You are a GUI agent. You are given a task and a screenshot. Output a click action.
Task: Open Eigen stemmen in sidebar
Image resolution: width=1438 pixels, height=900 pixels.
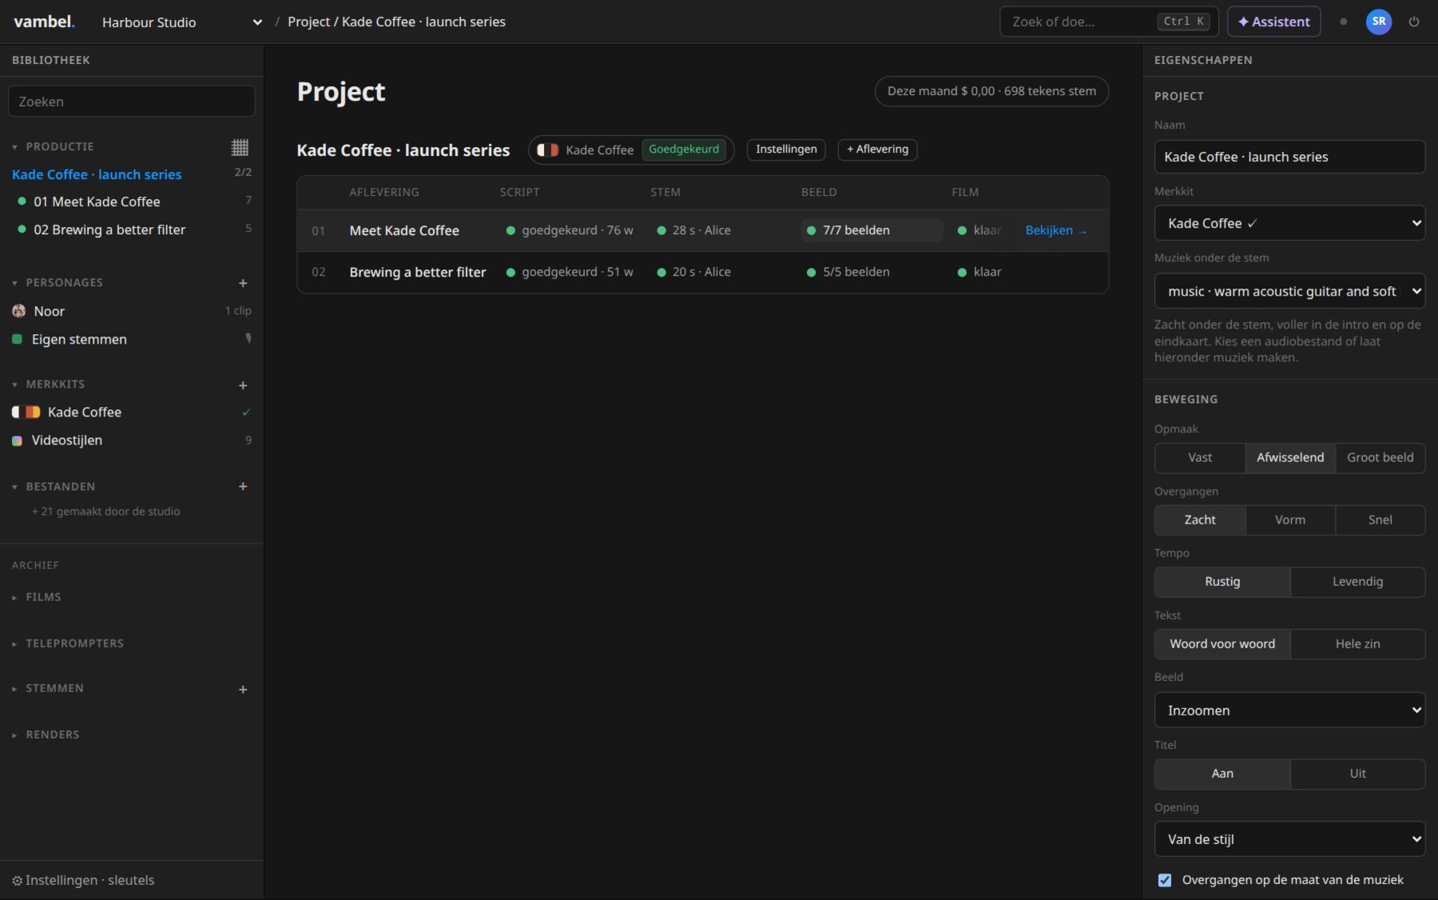coord(79,339)
